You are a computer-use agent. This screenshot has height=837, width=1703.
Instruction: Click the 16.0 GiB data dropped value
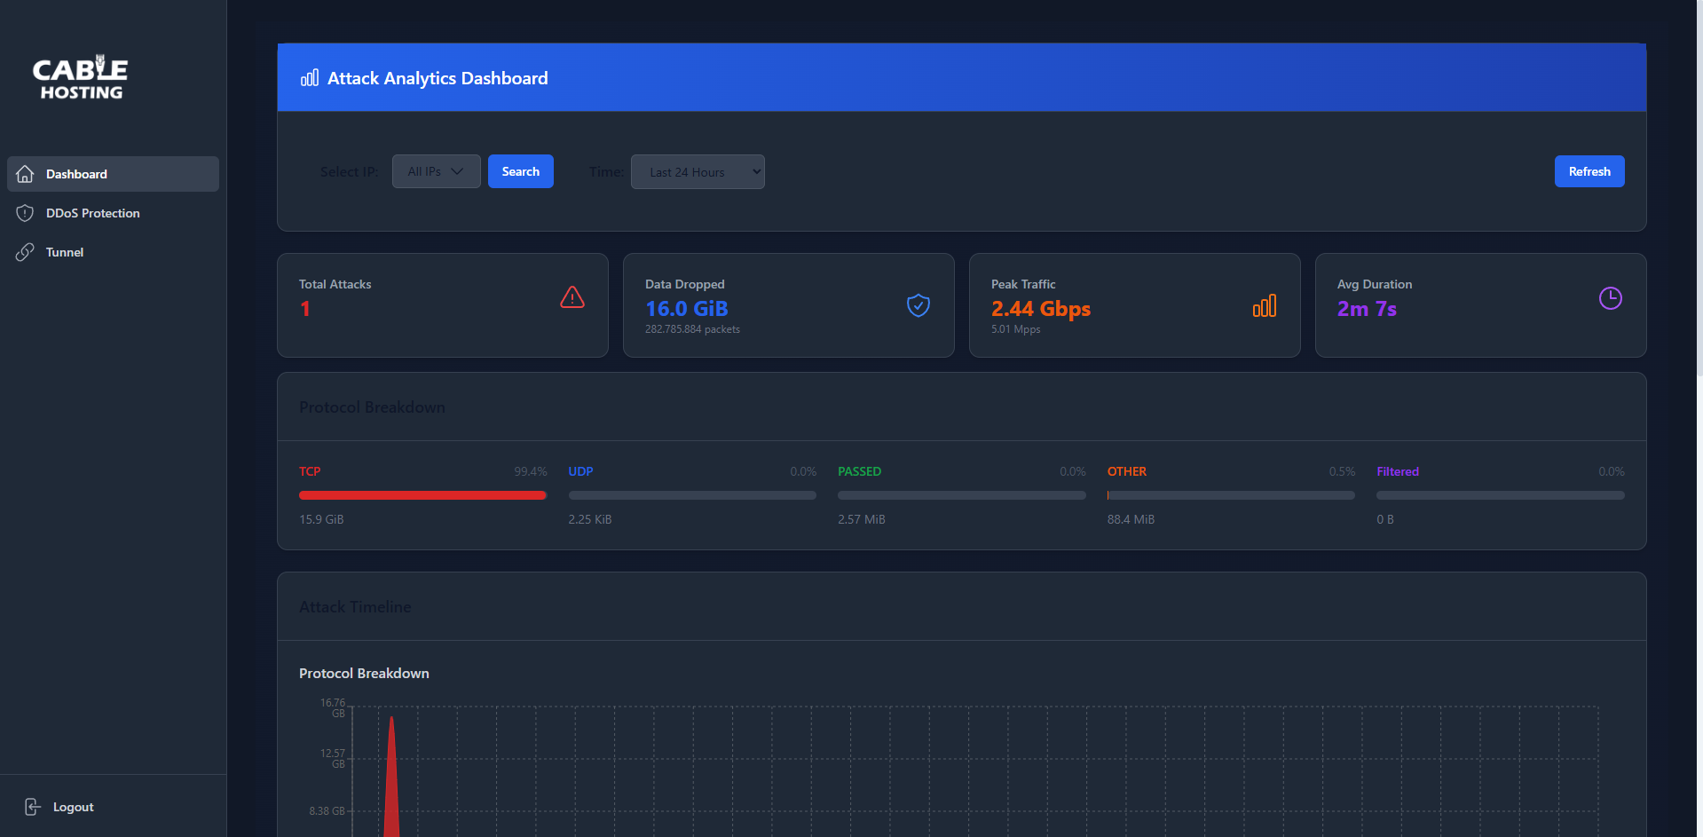pos(687,309)
